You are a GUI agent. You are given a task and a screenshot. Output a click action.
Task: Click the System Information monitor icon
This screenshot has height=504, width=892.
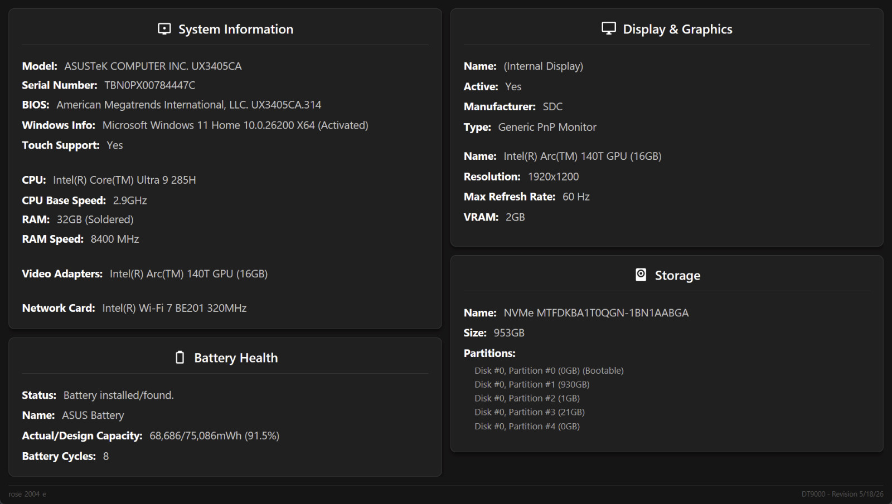pos(164,29)
